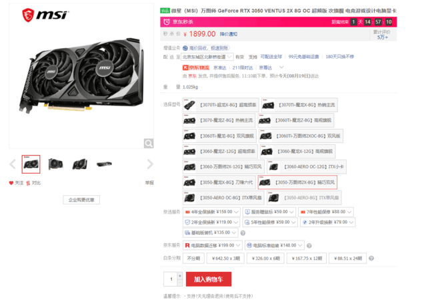Click the magnifier zoom icon on product image
Image resolution: width=426 pixels, height=300 pixels.
pyautogui.click(x=149, y=143)
